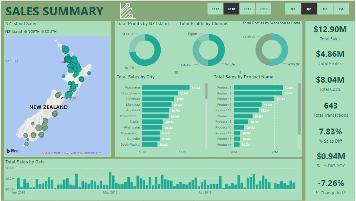The width and height of the screenshot is (356, 201).
Task: Click the Christchurch bar in city chart
Action: coord(160,93)
